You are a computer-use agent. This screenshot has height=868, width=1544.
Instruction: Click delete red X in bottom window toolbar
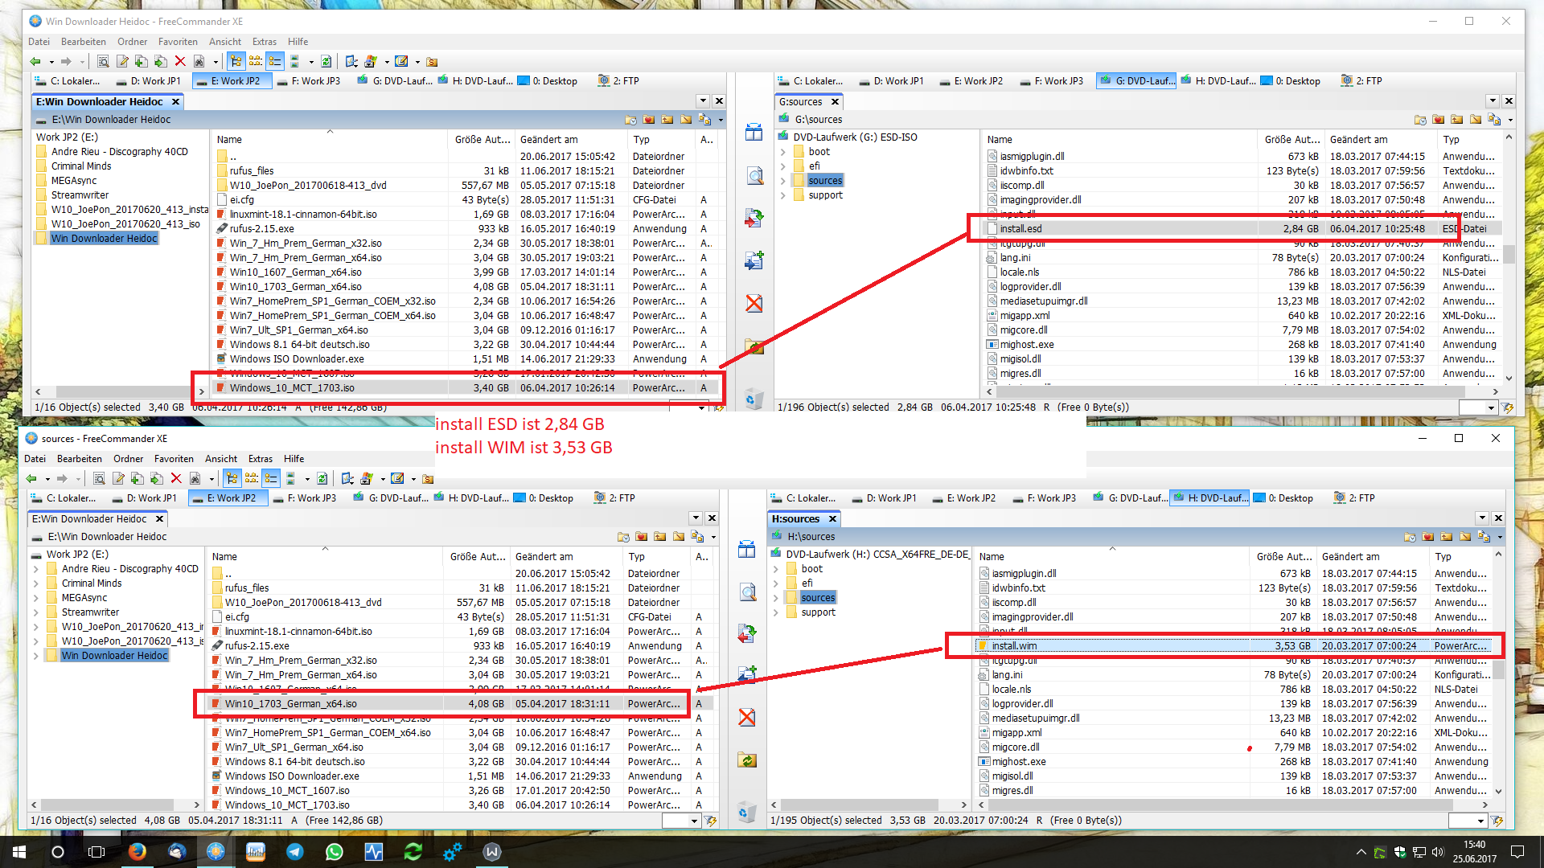pyautogui.click(x=176, y=479)
